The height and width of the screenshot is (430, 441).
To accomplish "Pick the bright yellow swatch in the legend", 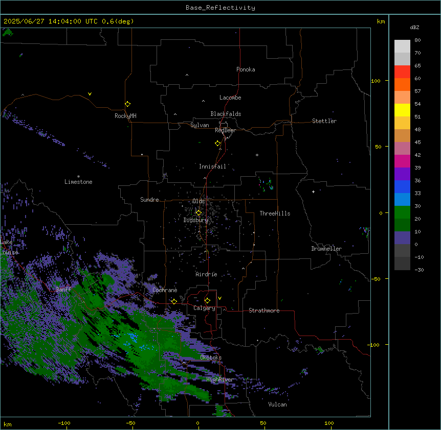I will [402, 110].
